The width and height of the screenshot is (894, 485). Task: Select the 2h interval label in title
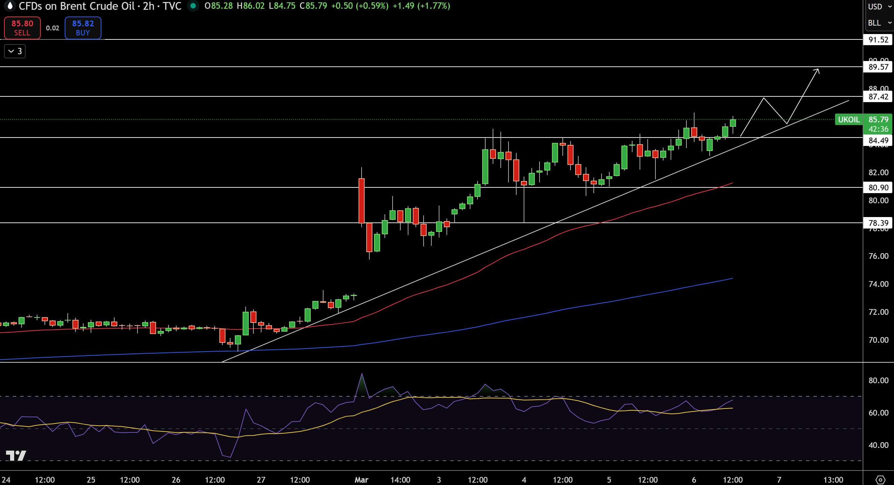pos(149,6)
